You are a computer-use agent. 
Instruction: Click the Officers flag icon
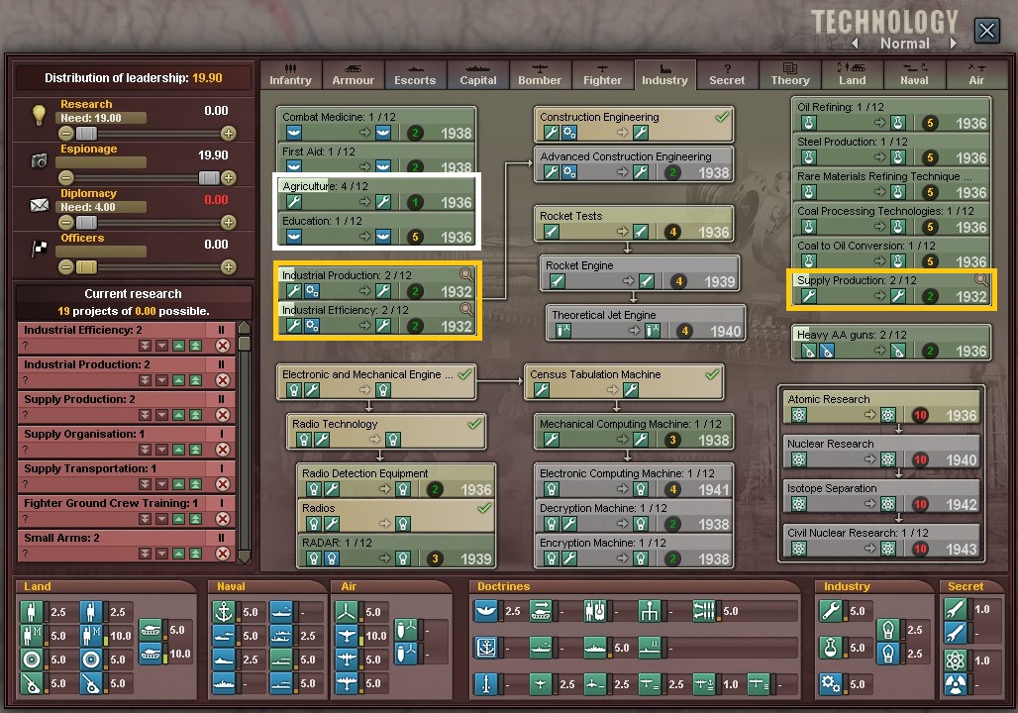pos(40,248)
